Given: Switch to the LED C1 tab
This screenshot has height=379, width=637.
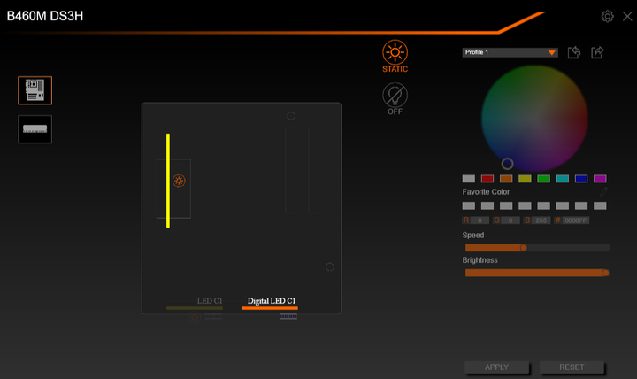Looking at the screenshot, I should click(x=209, y=301).
